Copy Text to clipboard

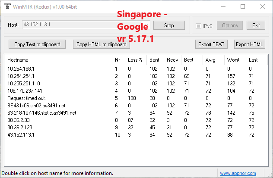tap(37, 44)
